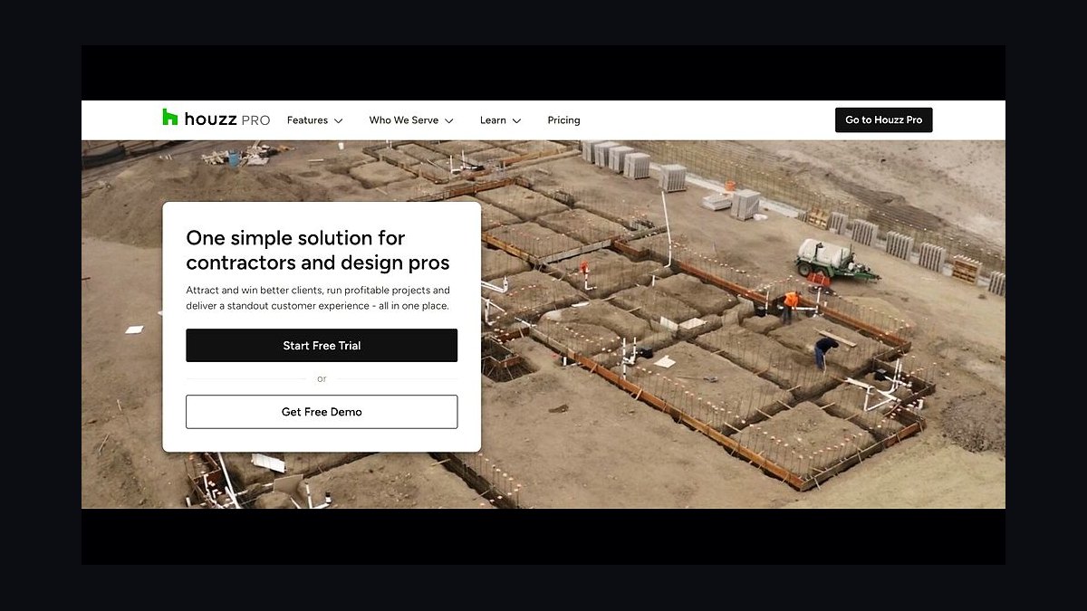
Task: Expand the Who We Serve chevron
Action: click(448, 120)
